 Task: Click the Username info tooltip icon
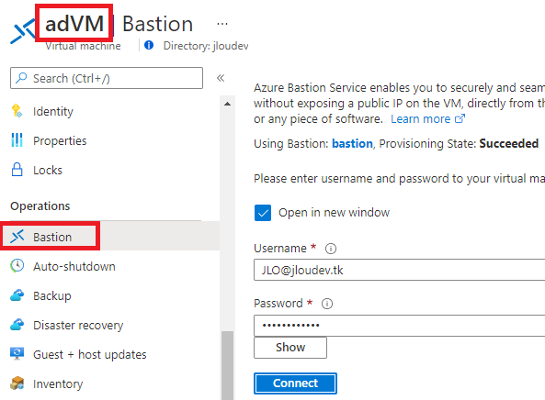point(331,249)
